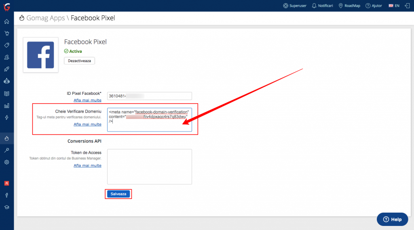
Task: Click the ID Pixel Facebook input field
Action: [150, 96]
